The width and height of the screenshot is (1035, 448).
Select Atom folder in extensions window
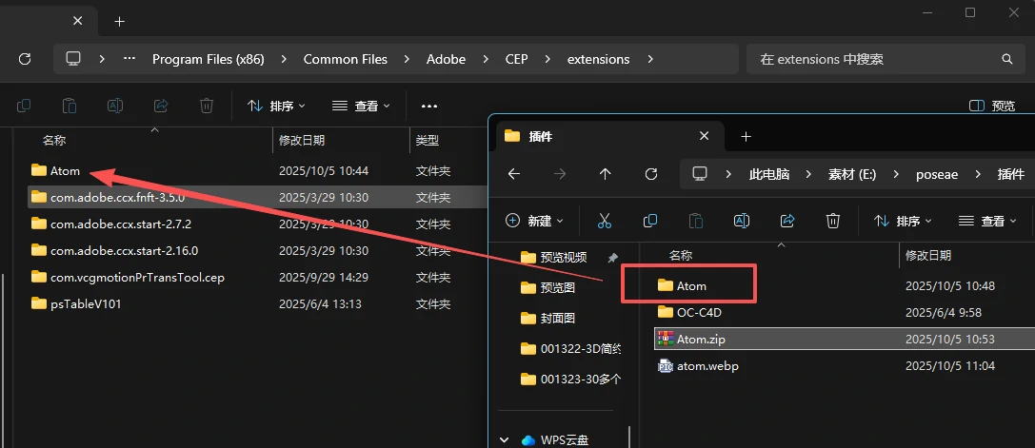[55, 171]
